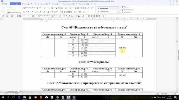Viewport: 179px width, 100px height.
Task: Click the undo arrow in quick toolbar
Action: (x=24, y=16)
